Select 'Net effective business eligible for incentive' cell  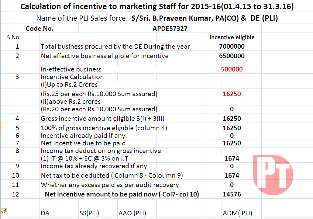coord(105,56)
